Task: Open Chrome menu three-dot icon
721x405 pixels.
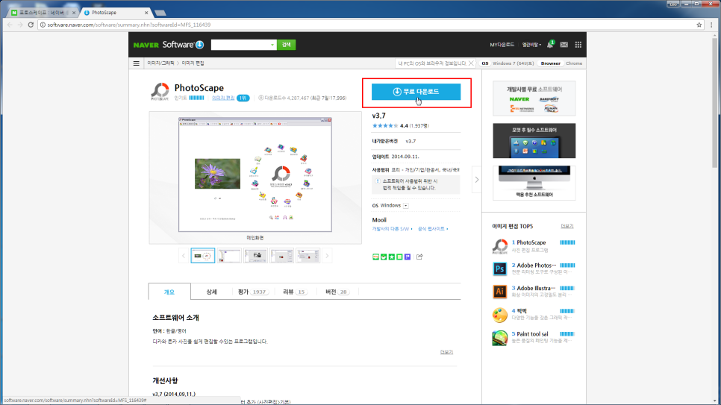Action: coord(711,25)
